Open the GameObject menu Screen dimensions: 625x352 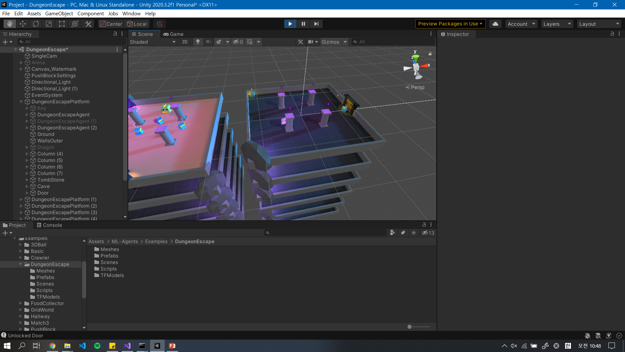[59, 13]
